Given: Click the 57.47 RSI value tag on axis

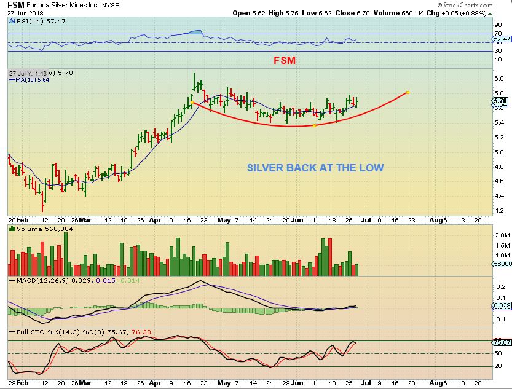Looking at the screenshot, I should point(502,39).
